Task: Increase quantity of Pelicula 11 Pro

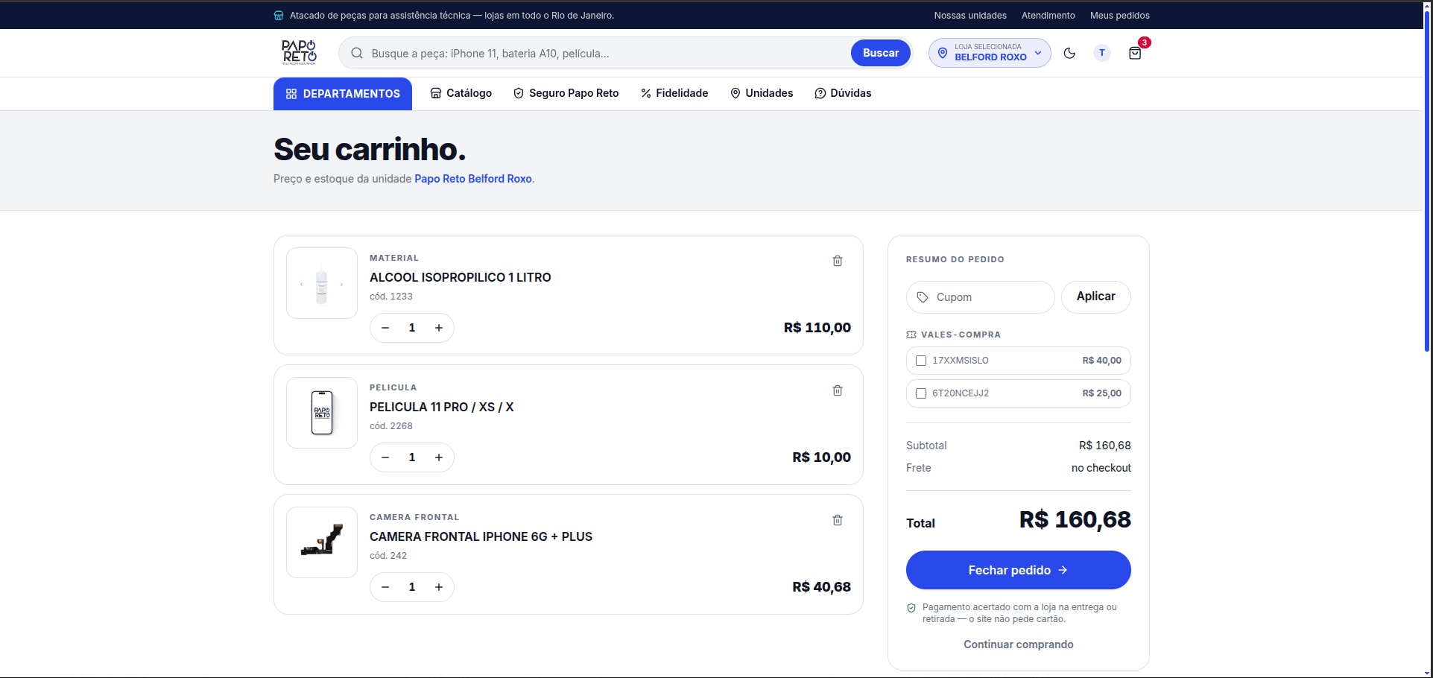Action: point(439,457)
